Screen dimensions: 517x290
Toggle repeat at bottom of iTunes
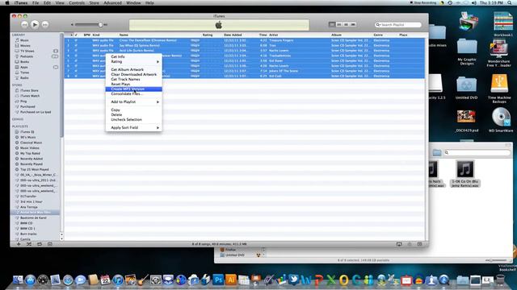point(40,244)
